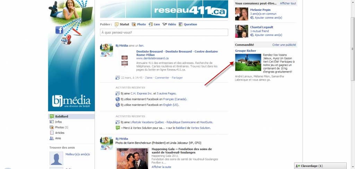Click the Lien link icon
Screen dimensions: 355x169
point(150,25)
